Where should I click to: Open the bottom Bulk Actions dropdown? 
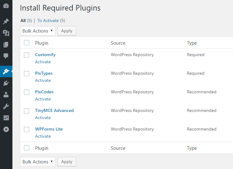pos(38,162)
